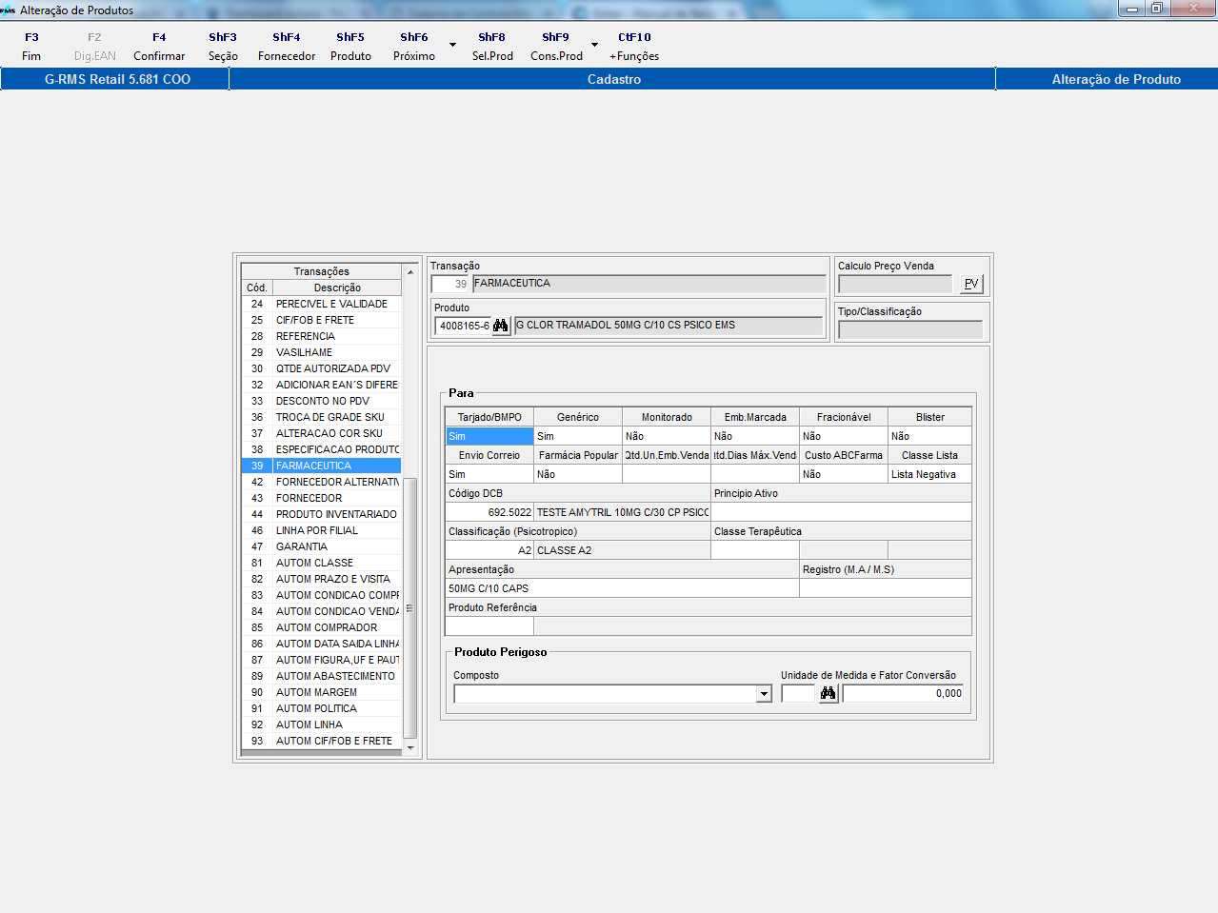Click the Apresentação field 50MG C/10 CAPS
1218x913 pixels.
622,588
